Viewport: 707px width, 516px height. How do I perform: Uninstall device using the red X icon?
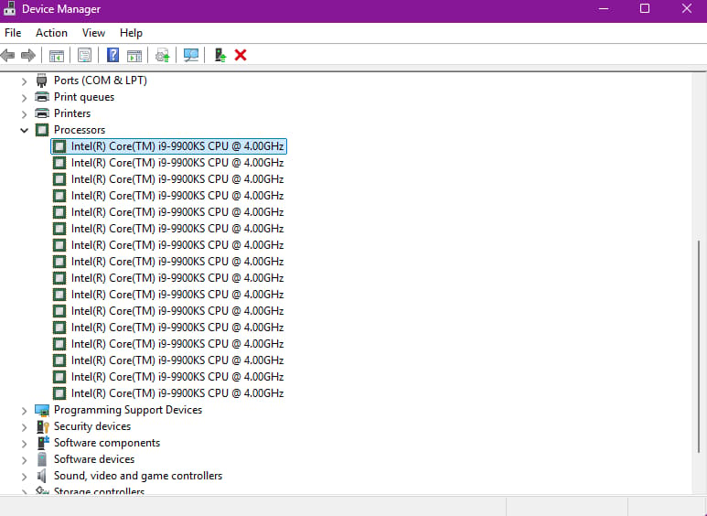click(x=241, y=55)
